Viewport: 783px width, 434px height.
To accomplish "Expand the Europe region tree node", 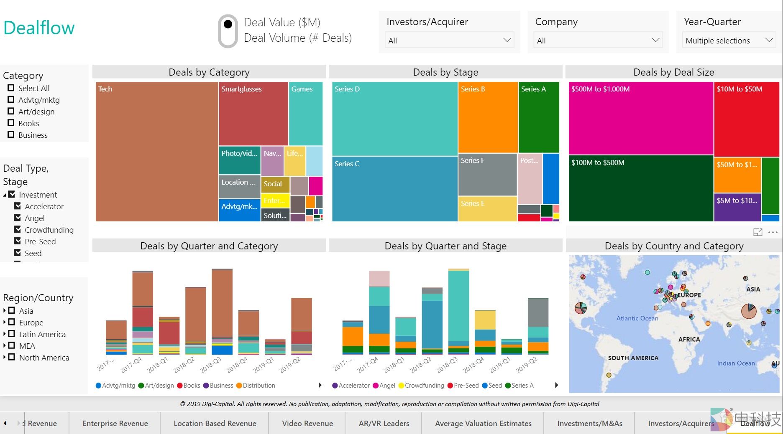I will pyautogui.click(x=5, y=322).
